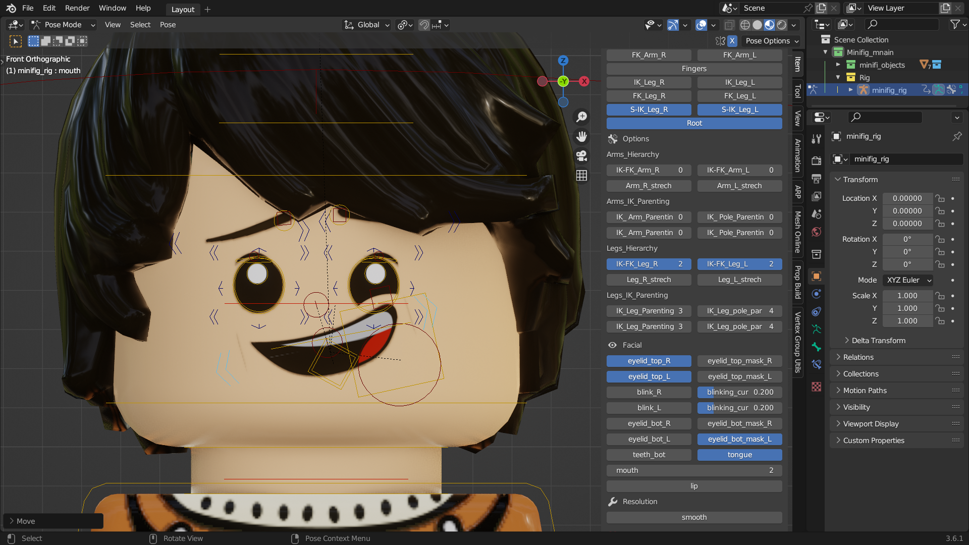Open the Render menu
This screenshot has width=969, height=545.
[x=77, y=8]
